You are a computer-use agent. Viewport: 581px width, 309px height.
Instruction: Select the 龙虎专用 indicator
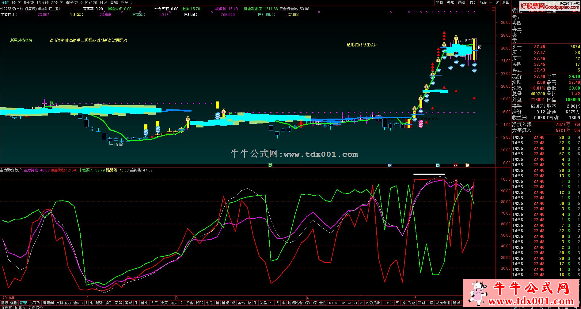coord(443,303)
